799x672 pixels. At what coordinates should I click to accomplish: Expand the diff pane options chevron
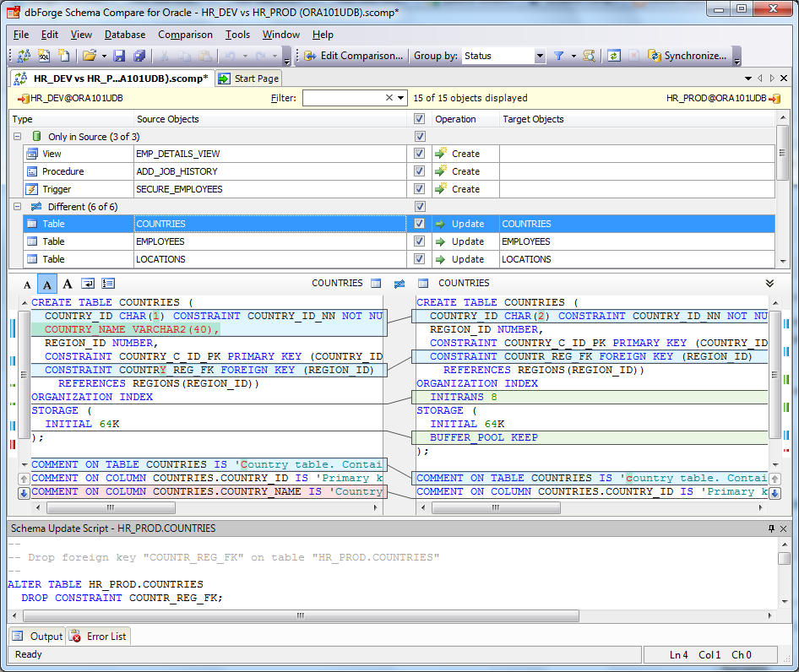769,284
